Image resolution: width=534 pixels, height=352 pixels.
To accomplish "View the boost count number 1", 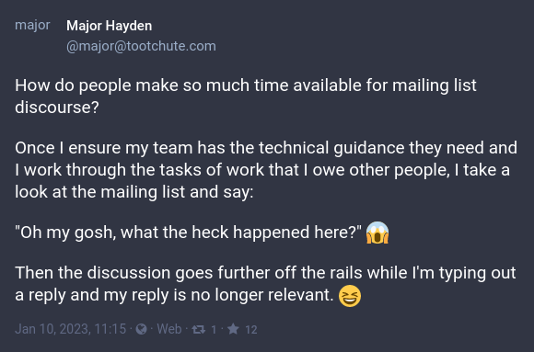I will click(x=214, y=330).
